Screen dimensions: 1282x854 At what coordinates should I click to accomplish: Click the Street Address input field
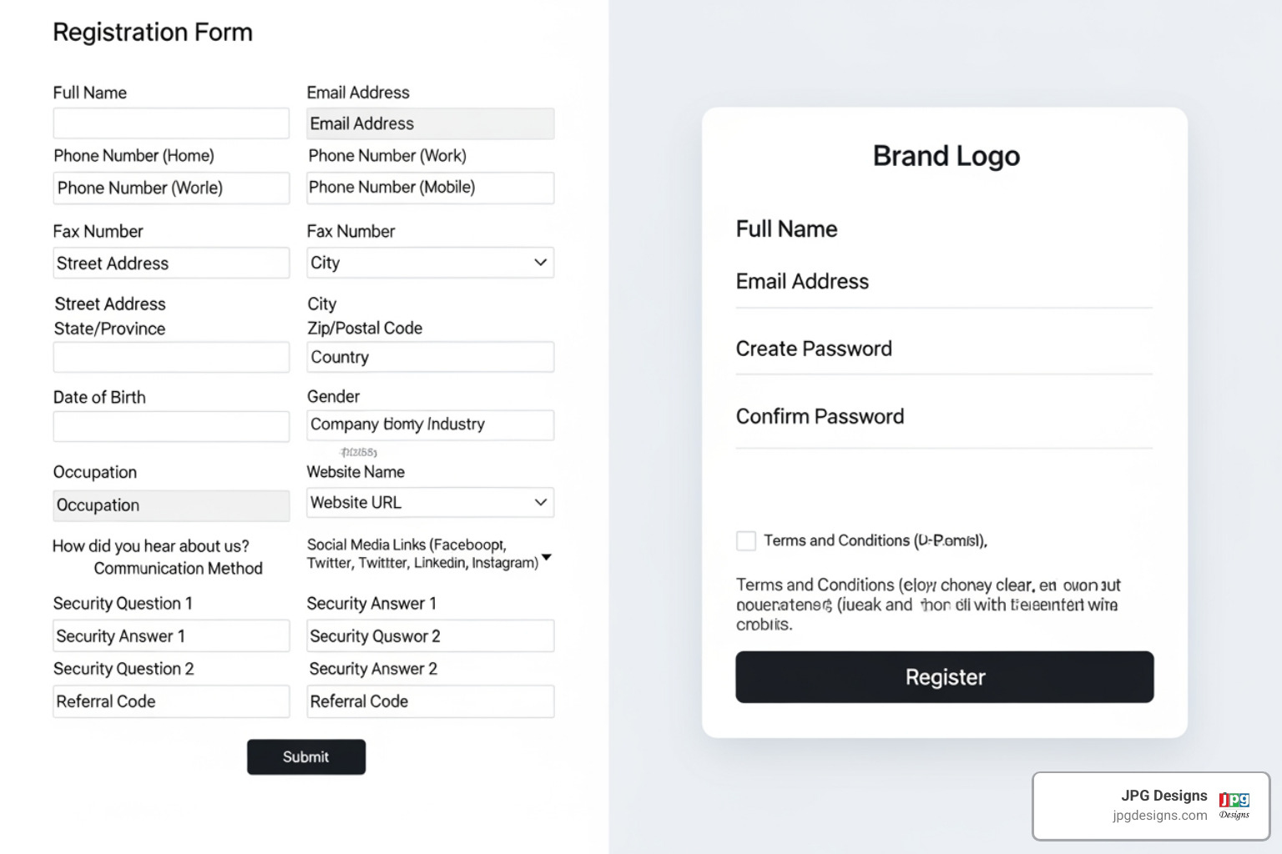(x=170, y=263)
